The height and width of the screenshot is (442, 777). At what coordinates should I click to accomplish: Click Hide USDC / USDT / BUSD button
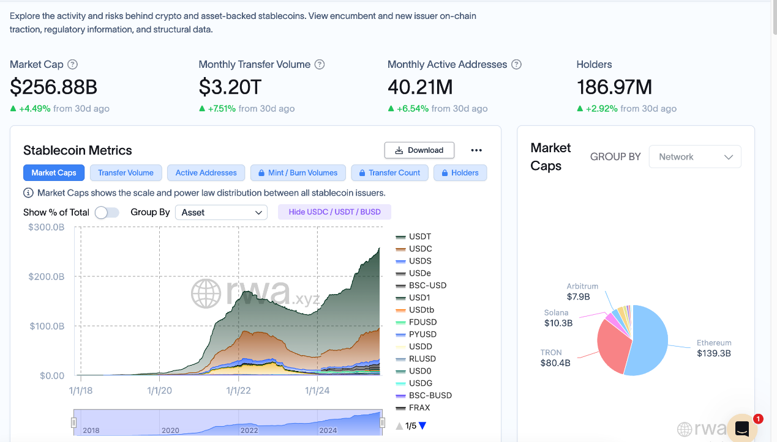[334, 212]
